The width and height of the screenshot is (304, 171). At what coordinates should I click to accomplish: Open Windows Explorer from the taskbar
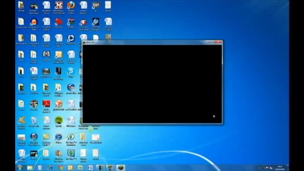(x=30, y=168)
